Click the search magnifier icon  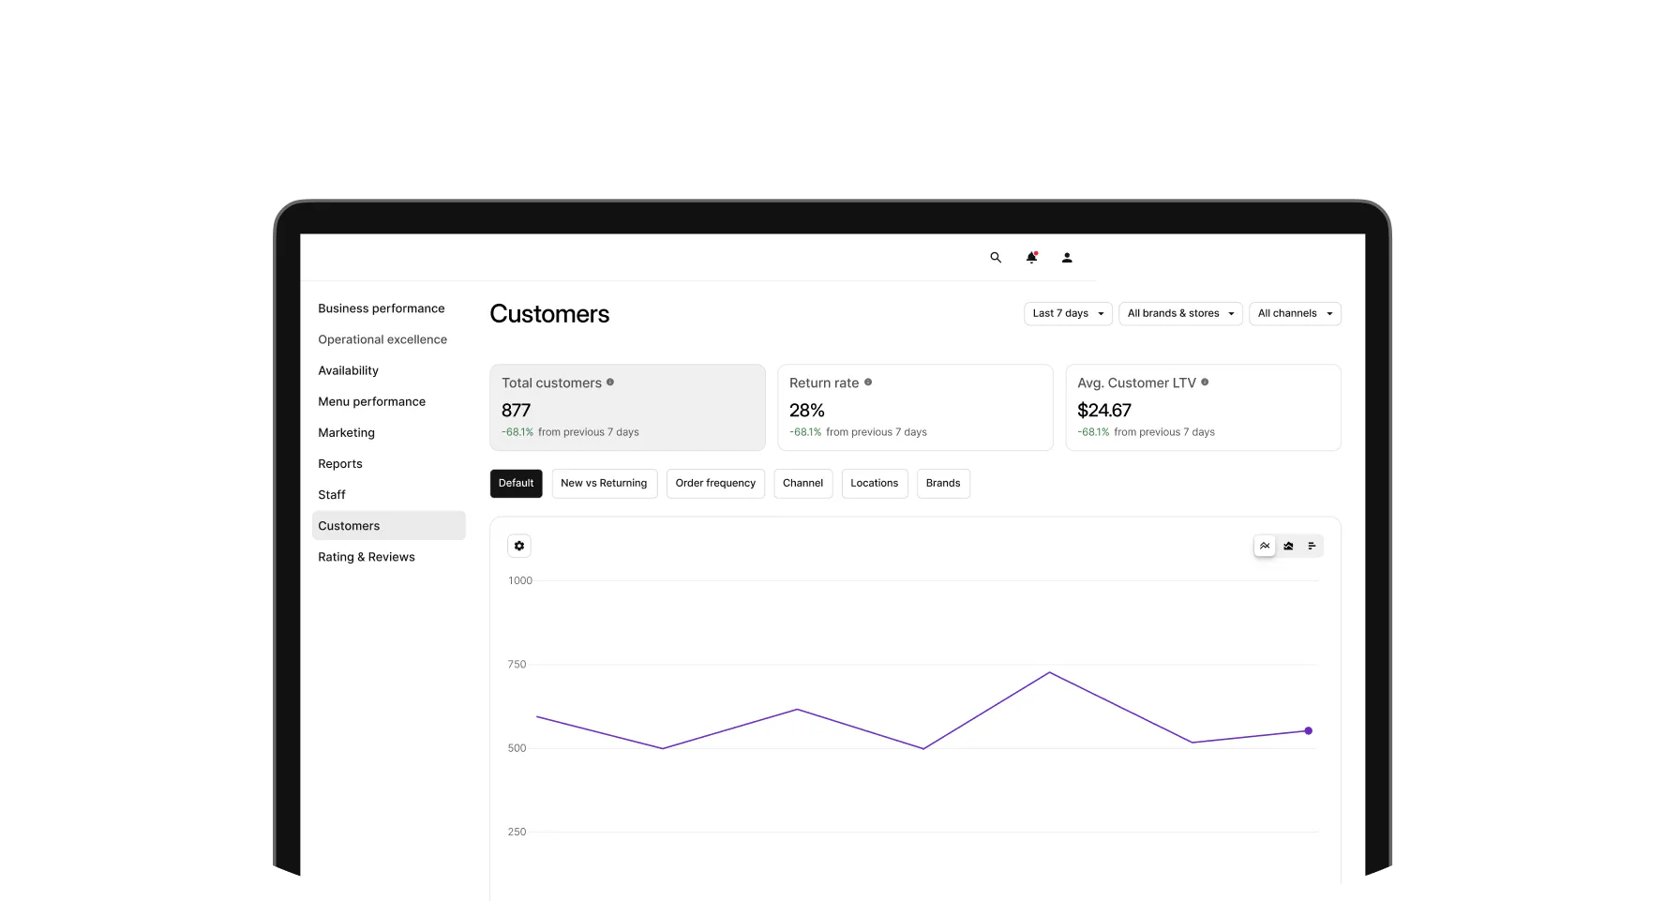[x=996, y=258]
